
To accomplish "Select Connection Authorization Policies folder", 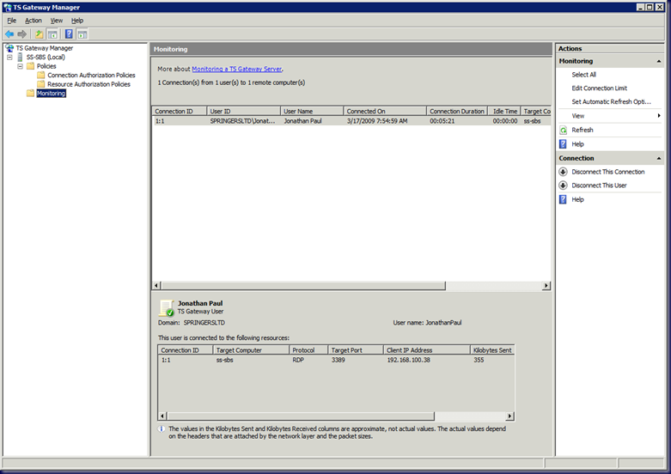I will point(91,76).
